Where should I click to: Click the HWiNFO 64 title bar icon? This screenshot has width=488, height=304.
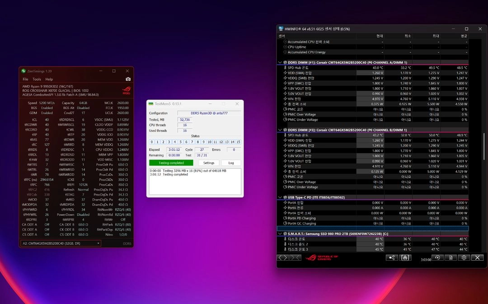click(x=281, y=28)
